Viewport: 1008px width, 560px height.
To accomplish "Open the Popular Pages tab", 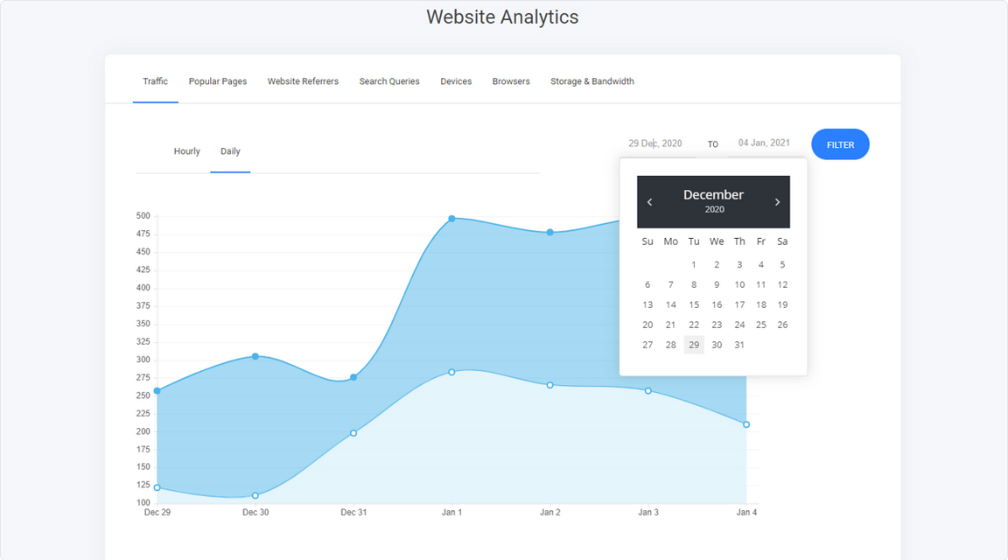I will (x=217, y=81).
